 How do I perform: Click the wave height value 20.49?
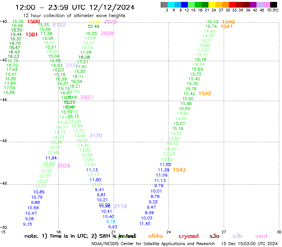(x=93, y=26)
